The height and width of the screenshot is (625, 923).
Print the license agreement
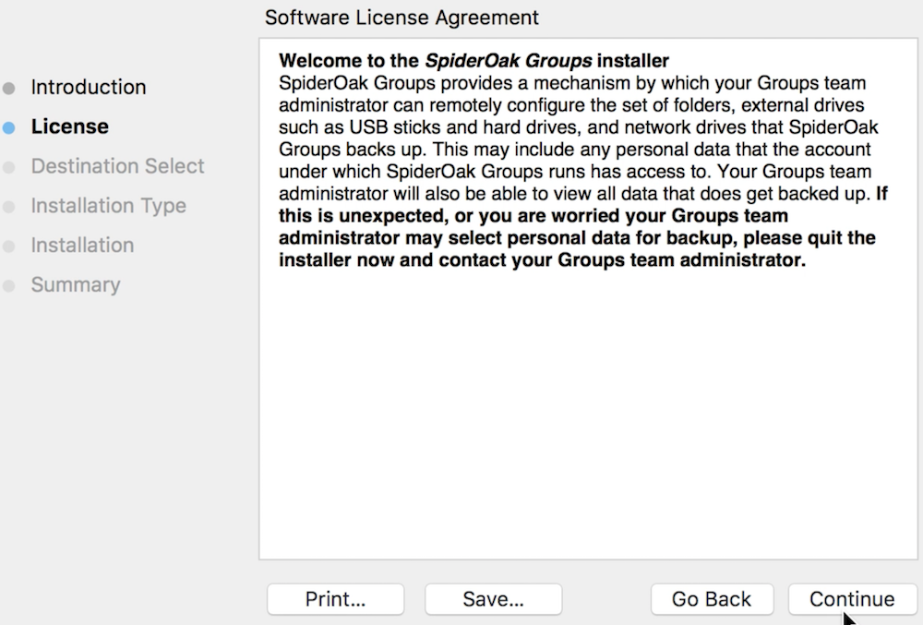click(336, 599)
